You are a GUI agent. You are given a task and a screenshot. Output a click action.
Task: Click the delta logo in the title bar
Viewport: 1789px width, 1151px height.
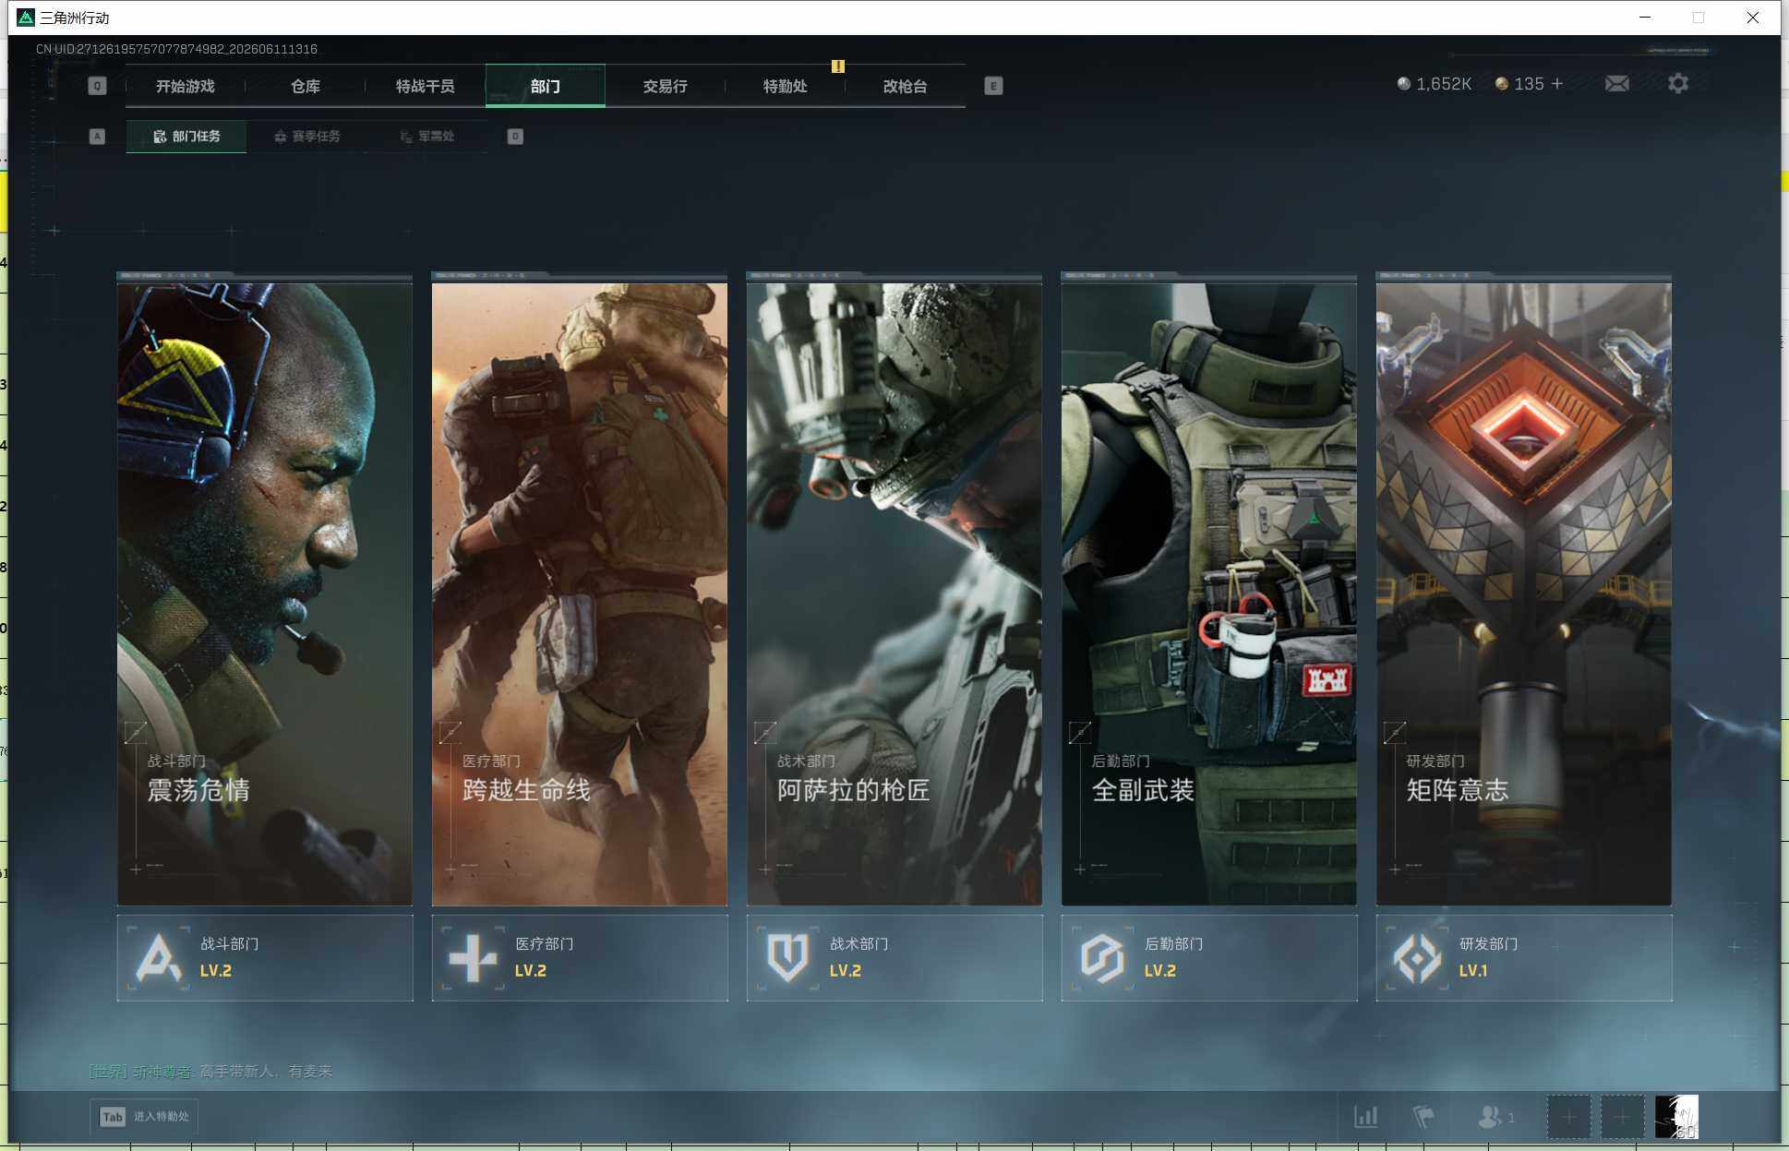point(26,18)
